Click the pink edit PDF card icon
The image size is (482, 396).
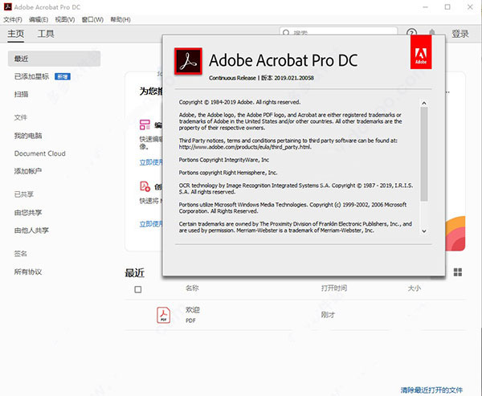[x=145, y=125]
